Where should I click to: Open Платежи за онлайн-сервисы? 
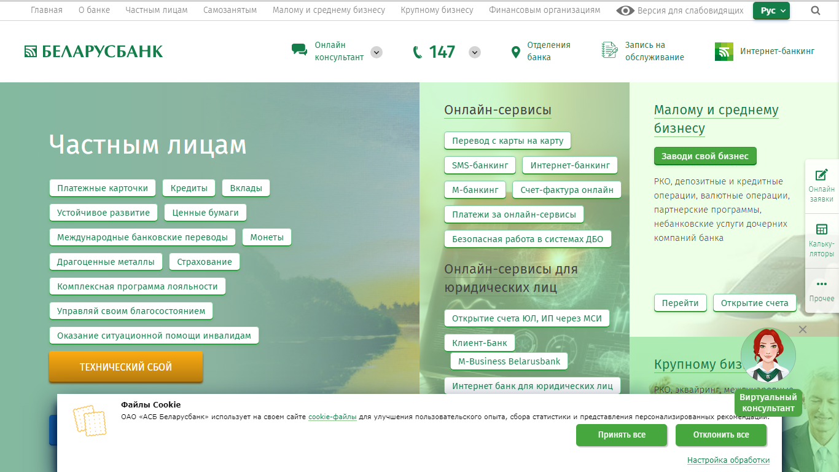pos(514,214)
